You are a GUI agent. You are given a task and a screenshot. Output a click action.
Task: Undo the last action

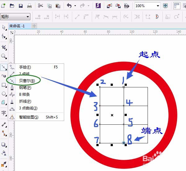point(69,6)
